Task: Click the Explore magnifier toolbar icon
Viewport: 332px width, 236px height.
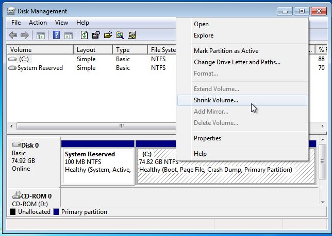Action: [120, 35]
